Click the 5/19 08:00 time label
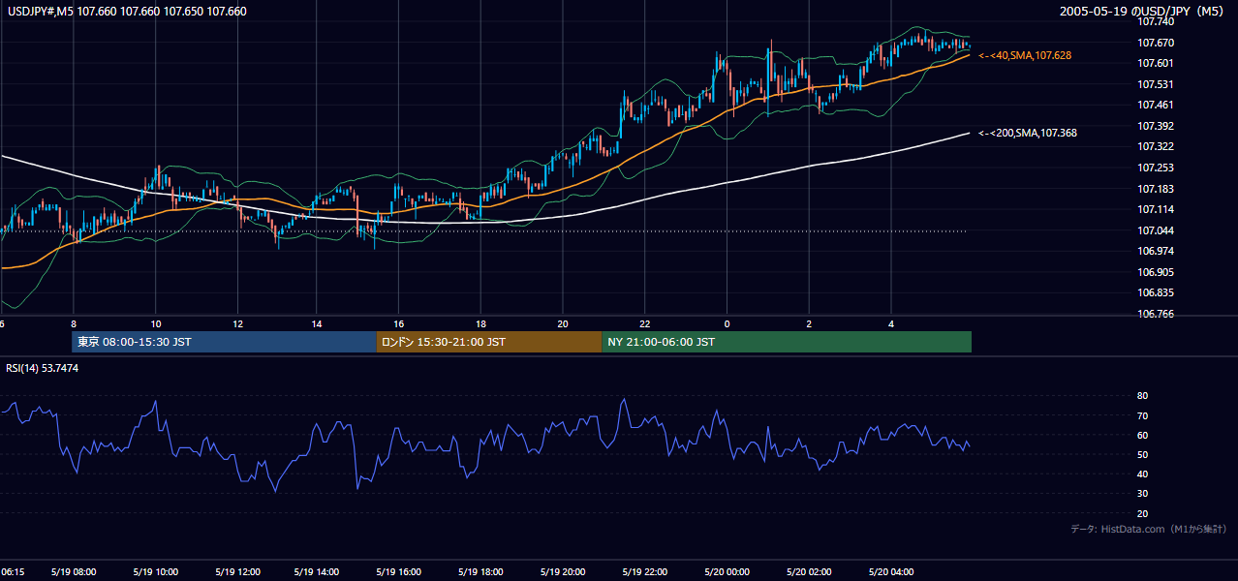 pos(72,572)
